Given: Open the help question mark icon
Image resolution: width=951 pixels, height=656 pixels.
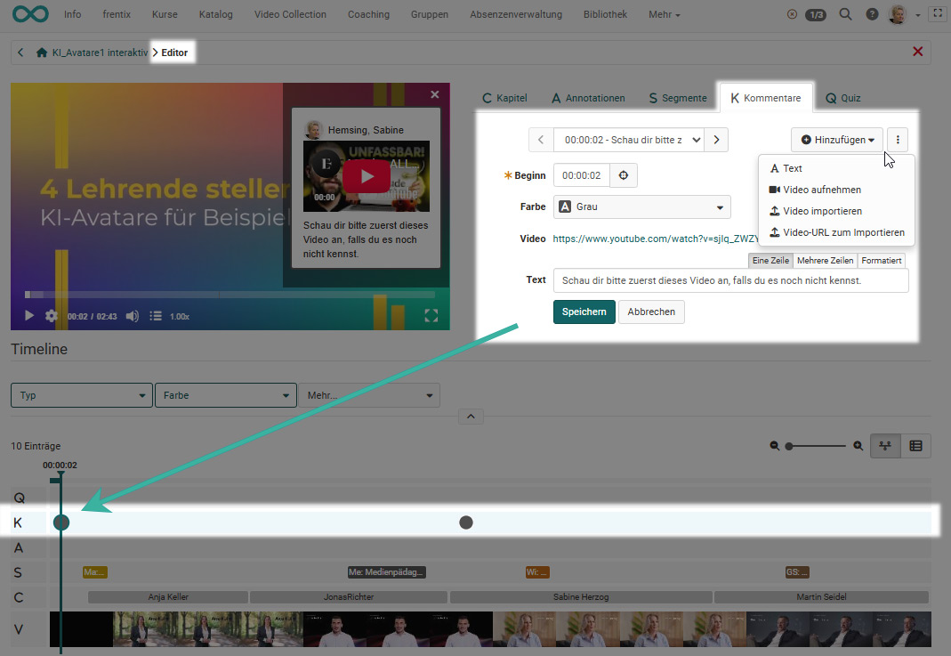Looking at the screenshot, I should [x=872, y=14].
